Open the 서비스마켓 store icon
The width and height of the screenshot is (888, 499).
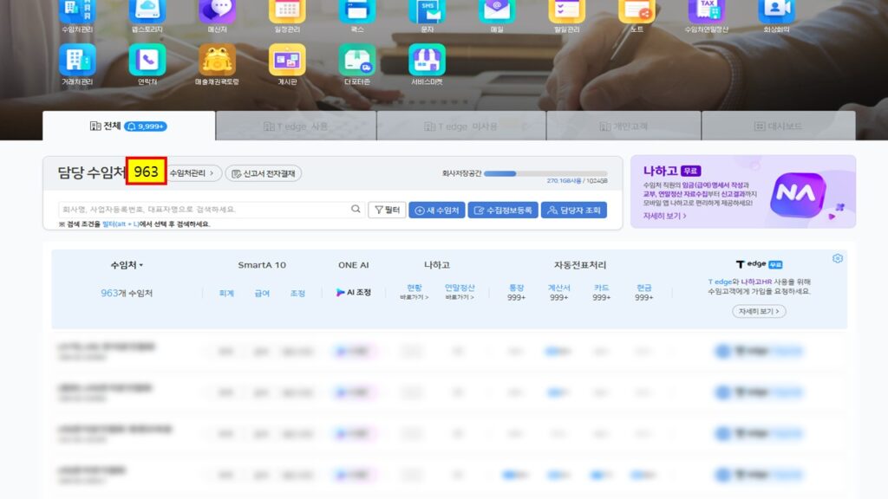[x=427, y=61]
